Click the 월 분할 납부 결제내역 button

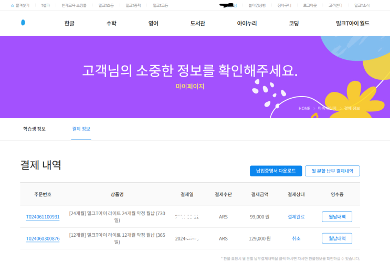332,171
